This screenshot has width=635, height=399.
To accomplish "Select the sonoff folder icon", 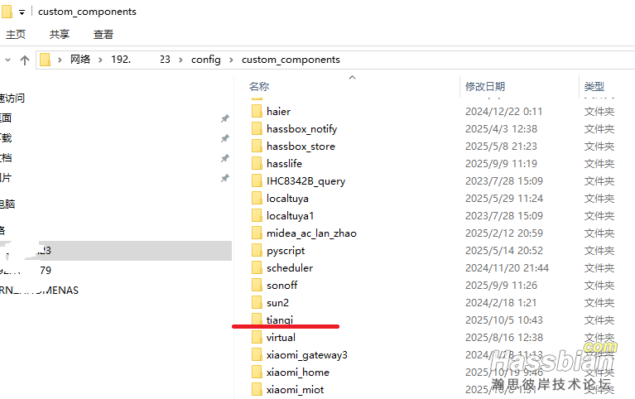I will click(256, 285).
